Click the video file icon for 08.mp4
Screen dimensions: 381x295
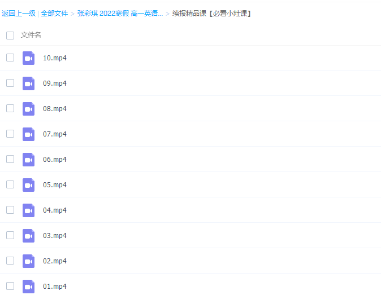(28, 109)
